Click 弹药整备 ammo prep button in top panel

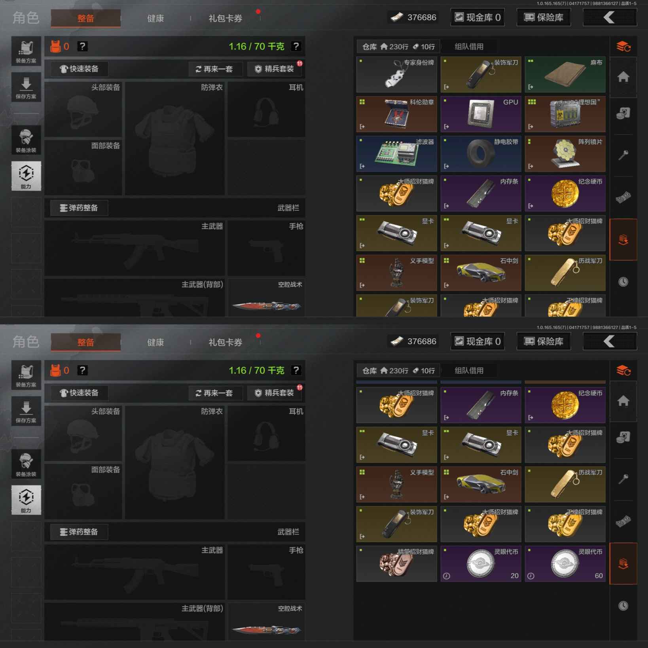(x=79, y=208)
